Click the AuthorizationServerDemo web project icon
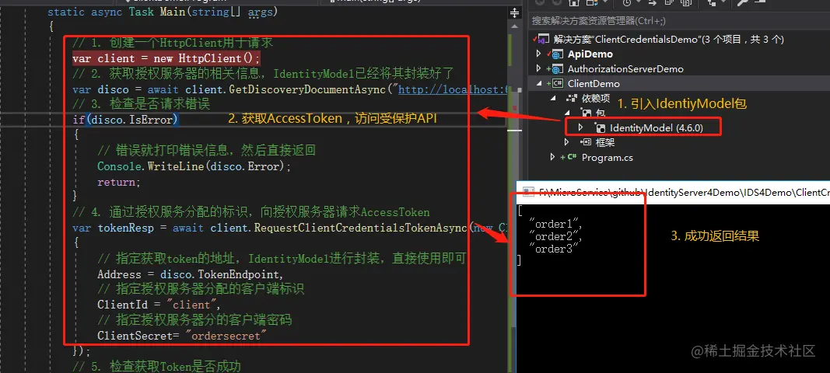The height and width of the screenshot is (373, 830). (556, 69)
